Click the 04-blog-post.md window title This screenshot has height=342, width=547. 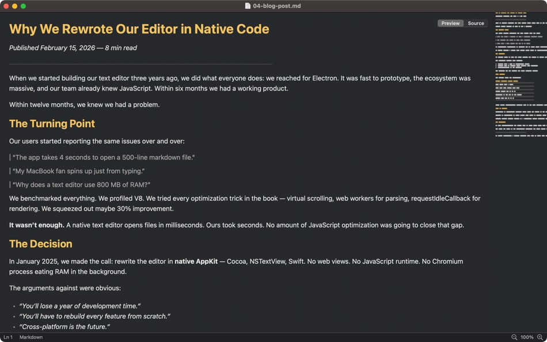[277, 6]
